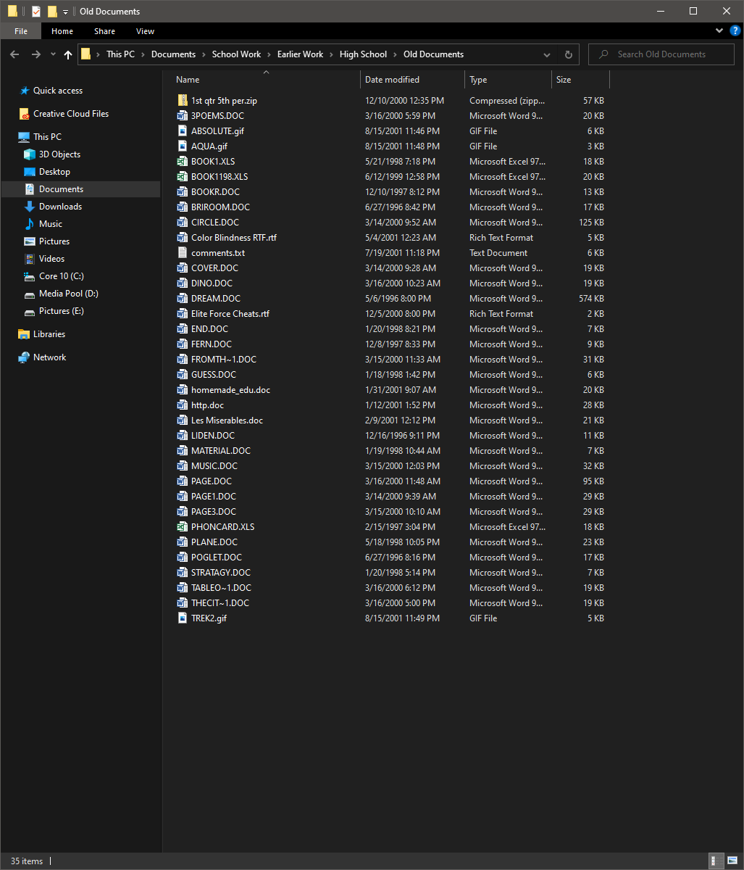
Task: Refresh the Old Documents folder
Action: pyautogui.click(x=568, y=54)
